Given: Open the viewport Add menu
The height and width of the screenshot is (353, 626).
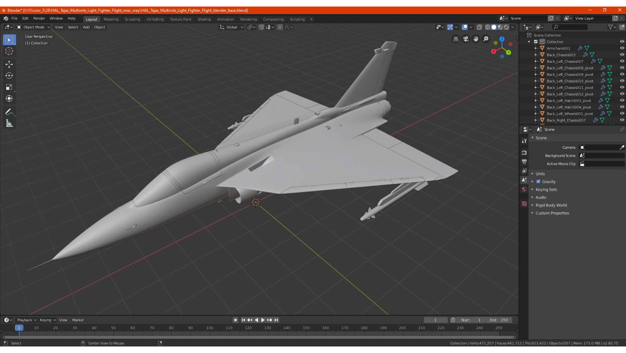Looking at the screenshot, I should [86, 27].
